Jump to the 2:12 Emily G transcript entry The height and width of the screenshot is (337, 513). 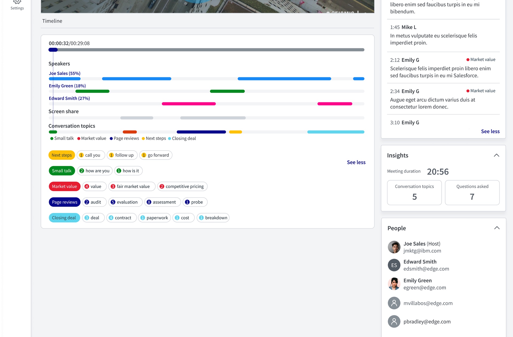click(443, 67)
